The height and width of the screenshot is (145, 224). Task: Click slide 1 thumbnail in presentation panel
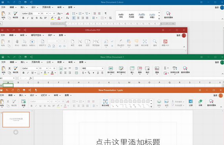pyautogui.click(x=16, y=119)
